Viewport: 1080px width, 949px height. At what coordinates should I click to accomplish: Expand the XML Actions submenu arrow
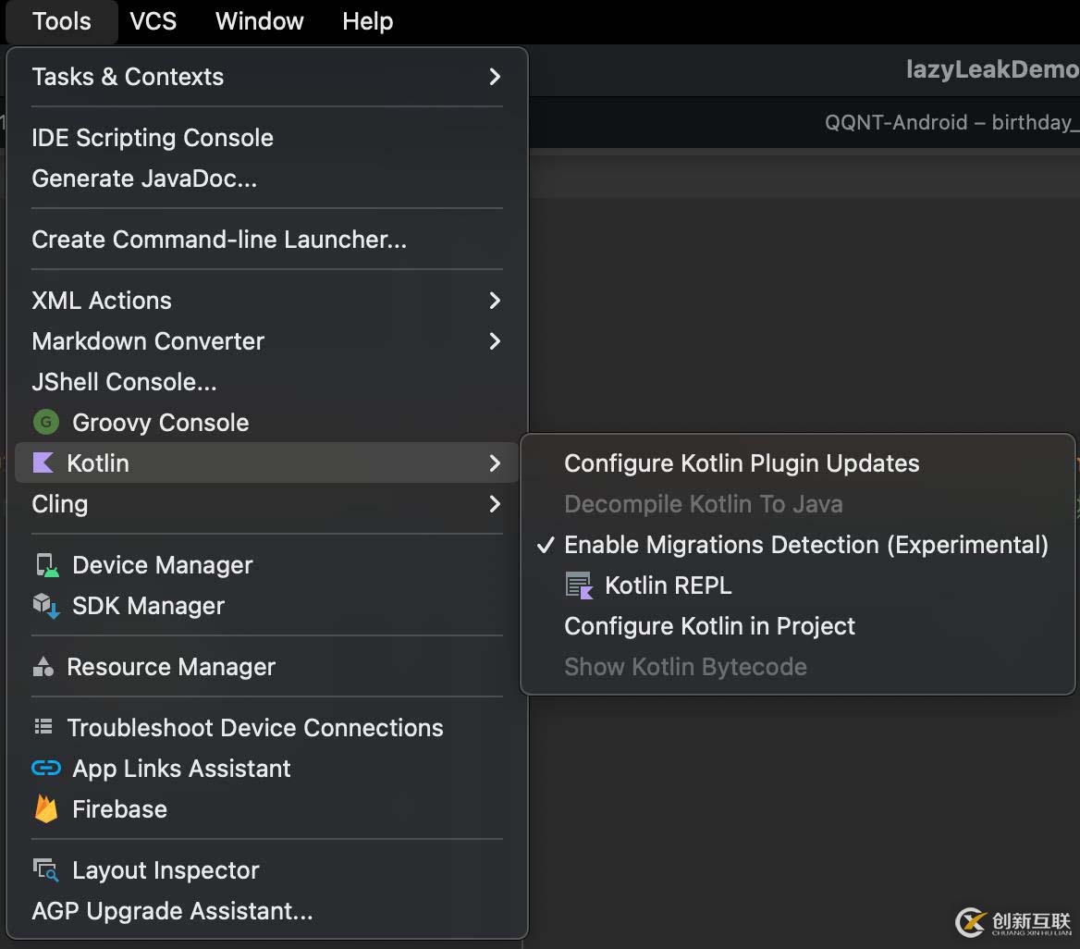(x=495, y=301)
